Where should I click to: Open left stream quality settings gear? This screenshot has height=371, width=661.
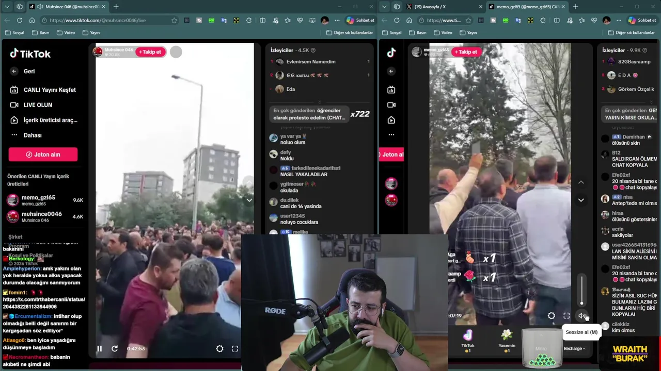[x=219, y=349]
